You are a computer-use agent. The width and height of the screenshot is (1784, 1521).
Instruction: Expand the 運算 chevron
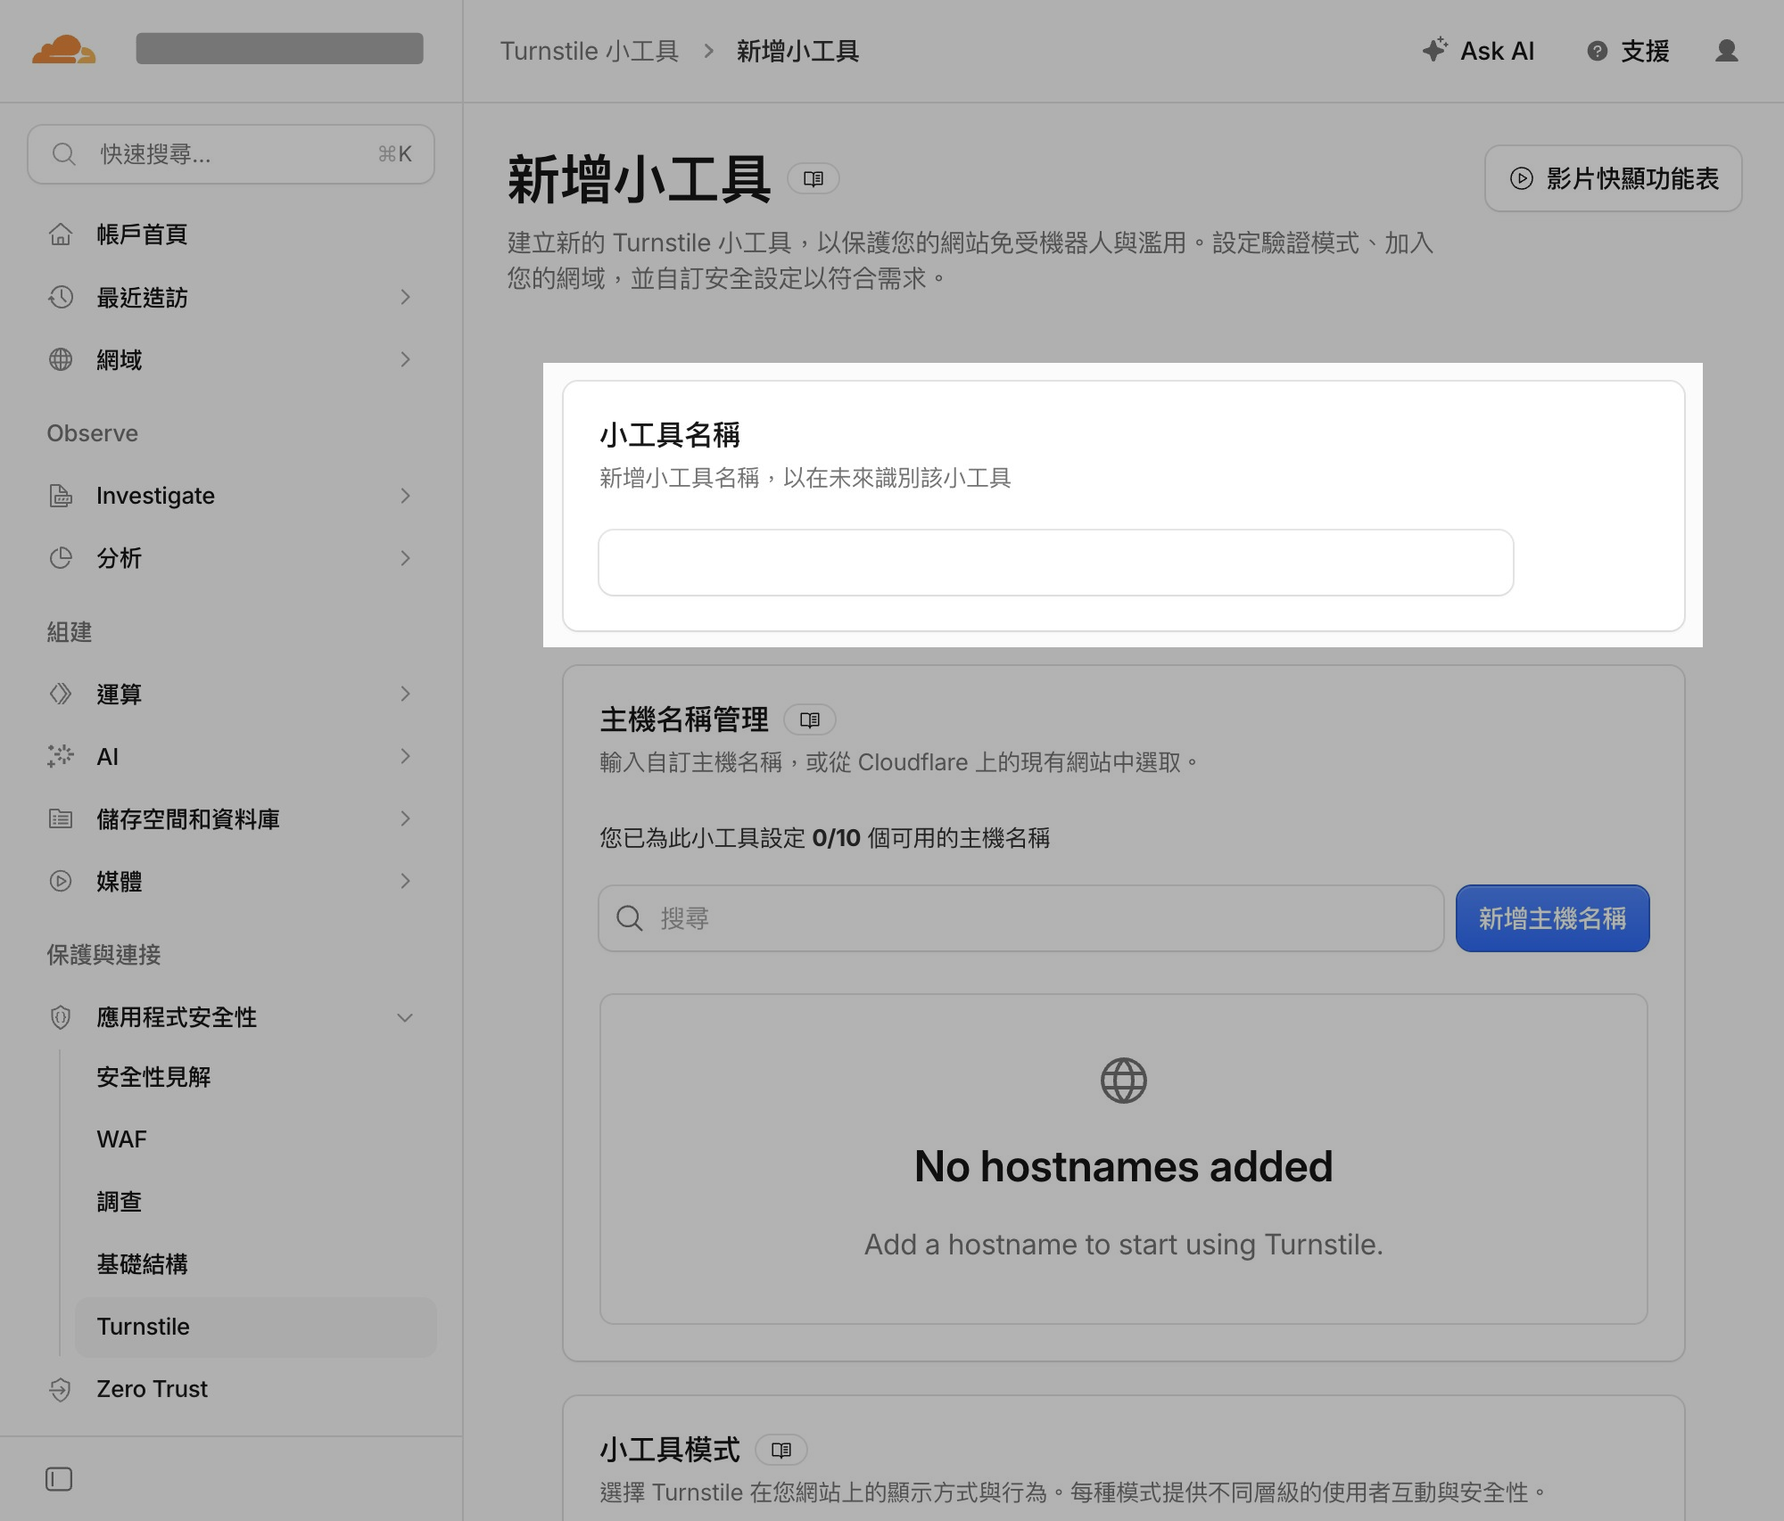(x=406, y=694)
